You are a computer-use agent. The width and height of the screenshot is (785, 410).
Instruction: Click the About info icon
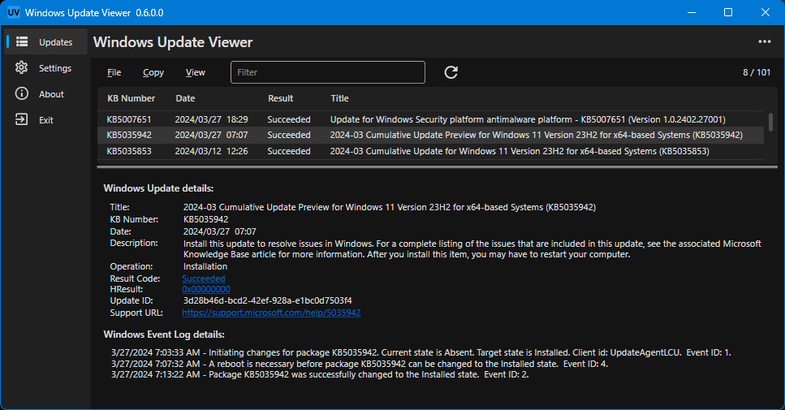pyautogui.click(x=22, y=94)
